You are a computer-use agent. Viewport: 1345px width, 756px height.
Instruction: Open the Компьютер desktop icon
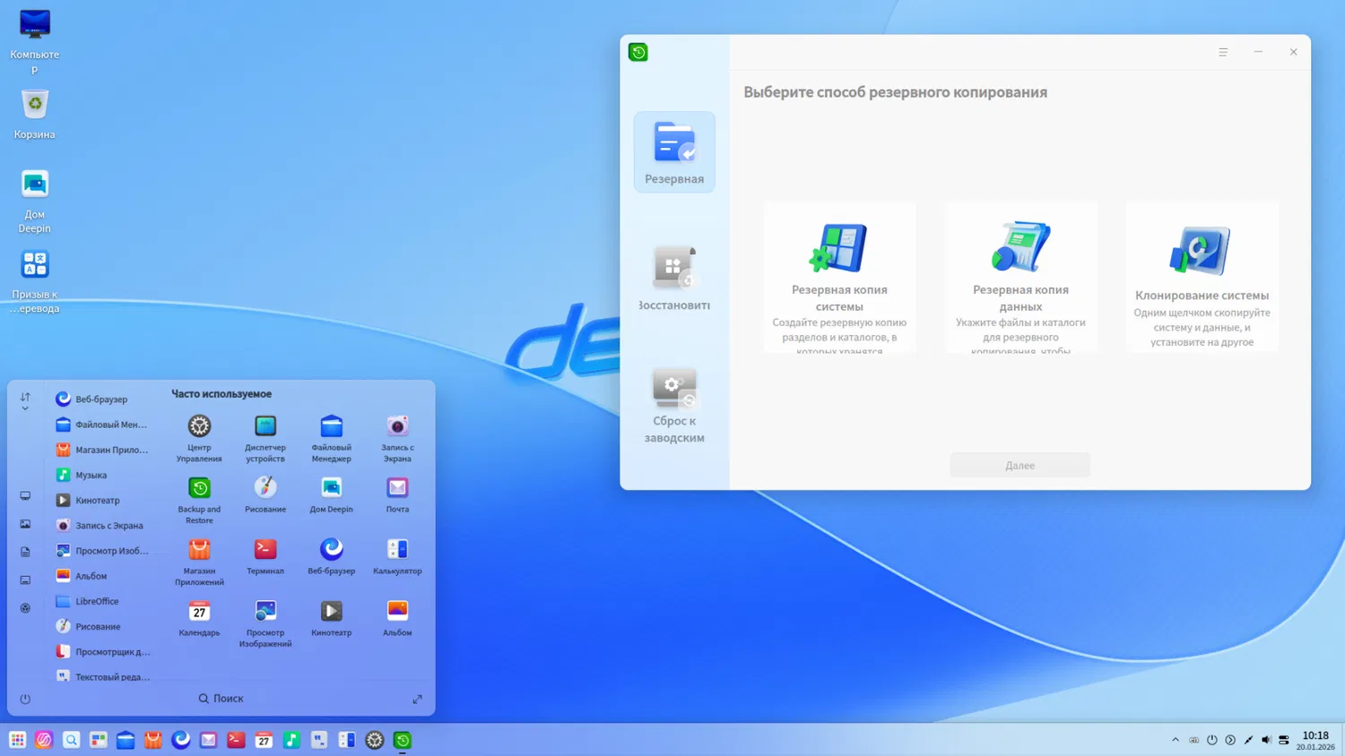34,41
